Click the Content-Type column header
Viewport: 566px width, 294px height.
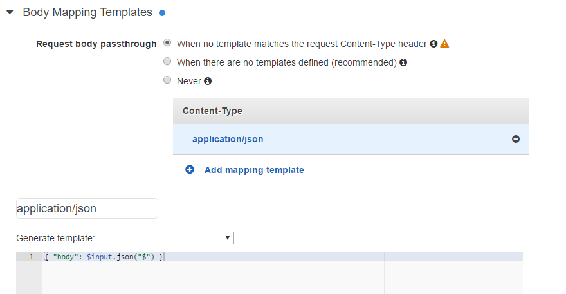pyautogui.click(x=212, y=111)
